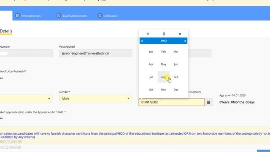Select Jun in the month picker
Image resolution: width=270 pixels, height=152 pixels.
[x=176, y=64]
